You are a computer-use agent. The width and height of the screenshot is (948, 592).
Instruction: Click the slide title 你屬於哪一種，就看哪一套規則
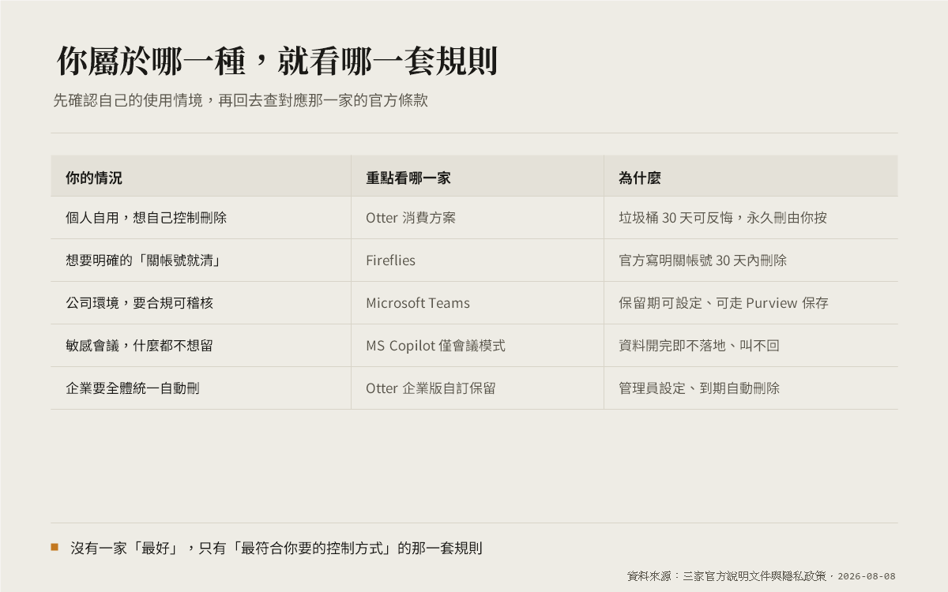[x=277, y=62]
